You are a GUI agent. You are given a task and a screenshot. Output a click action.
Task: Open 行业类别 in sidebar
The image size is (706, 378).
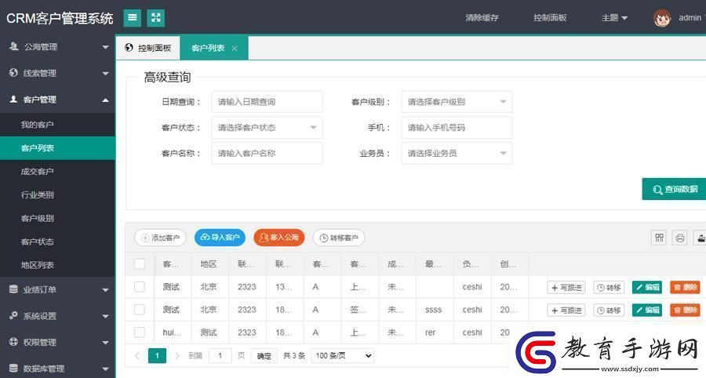pos(57,194)
